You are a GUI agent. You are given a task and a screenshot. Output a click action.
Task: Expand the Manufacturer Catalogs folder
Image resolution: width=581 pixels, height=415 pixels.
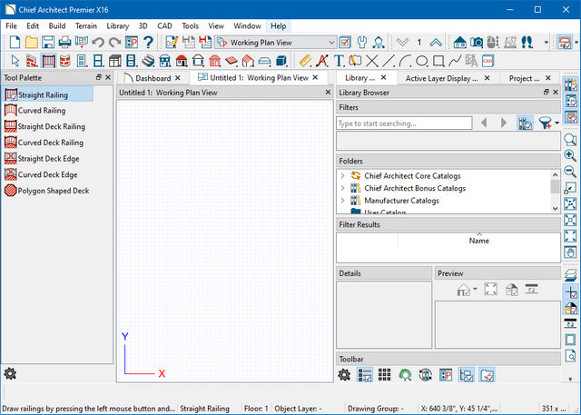[x=342, y=201]
